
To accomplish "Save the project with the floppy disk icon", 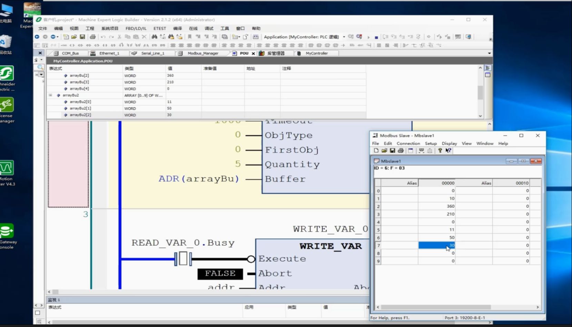I will 82,37.
